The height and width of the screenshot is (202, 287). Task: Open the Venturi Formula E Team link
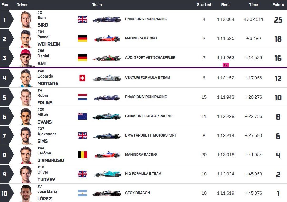click(x=147, y=78)
